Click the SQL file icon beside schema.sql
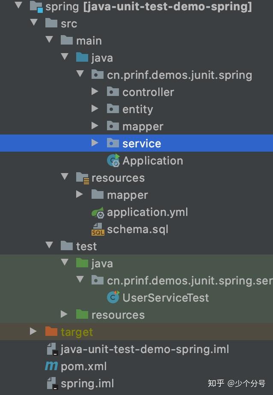The width and height of the screenshot is (273, 395). coord(97,229)
